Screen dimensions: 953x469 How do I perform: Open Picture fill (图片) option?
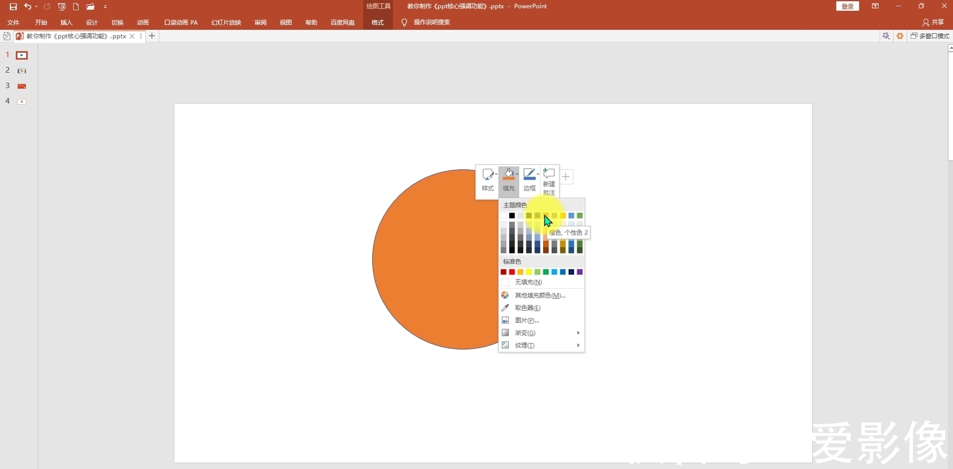click(527, 320)
